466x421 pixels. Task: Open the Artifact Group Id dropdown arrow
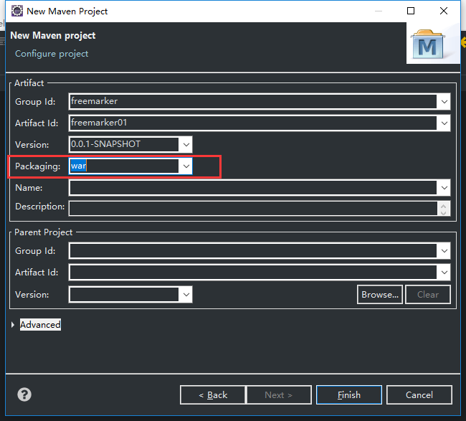click(x=444, y=102)
